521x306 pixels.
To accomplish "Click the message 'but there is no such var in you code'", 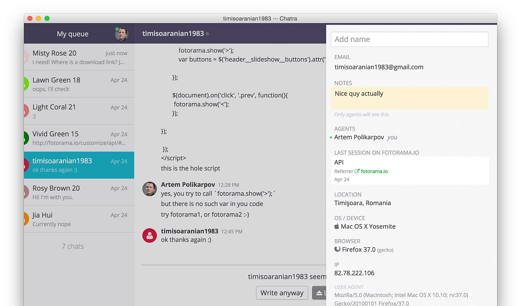I will (x=212, y=204).
